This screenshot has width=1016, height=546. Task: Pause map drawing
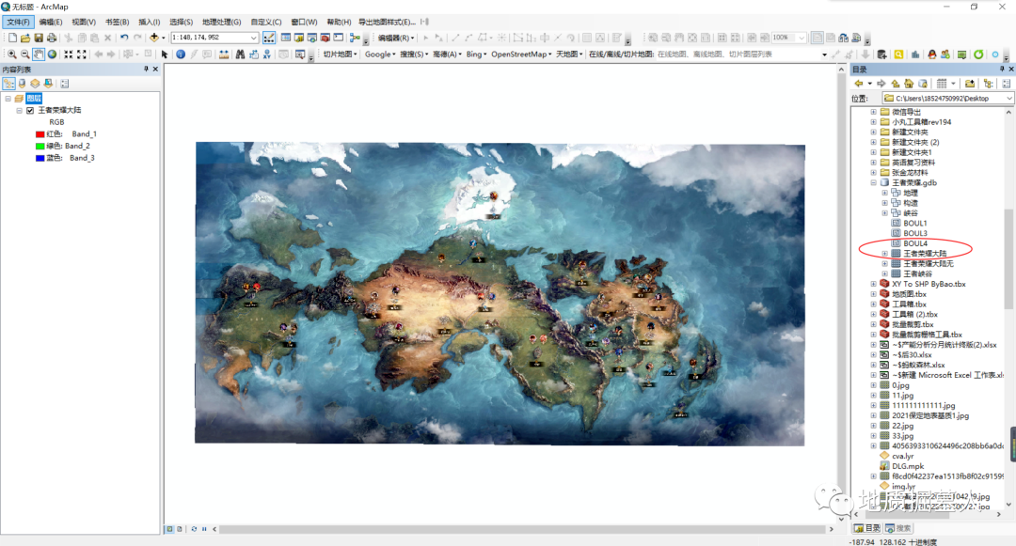(x=204, y=529)
